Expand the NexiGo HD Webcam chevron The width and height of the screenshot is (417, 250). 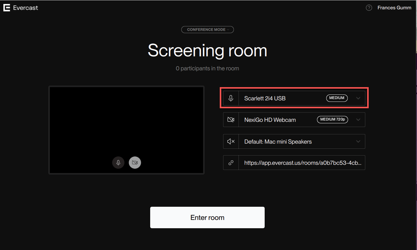click(x=358, y=120)
